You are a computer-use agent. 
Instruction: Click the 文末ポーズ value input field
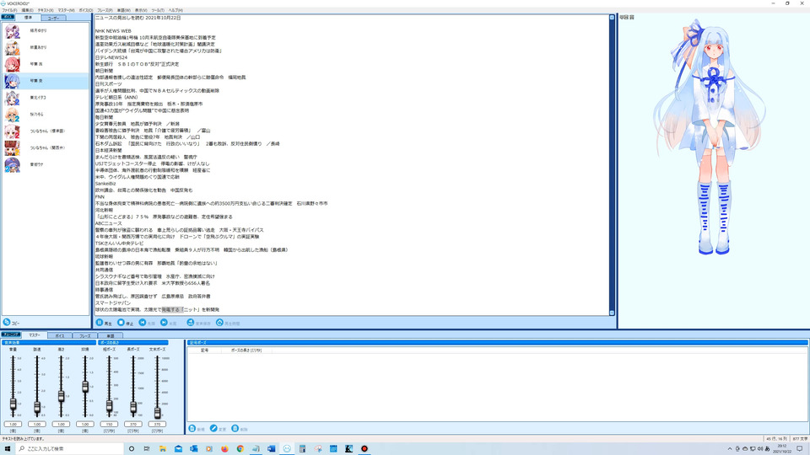pyautogui.click(x=157, y=424)
